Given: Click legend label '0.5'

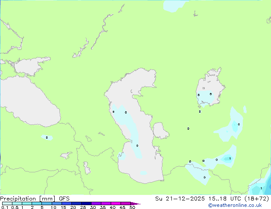Looking at the screenshot, I should 15,207.
